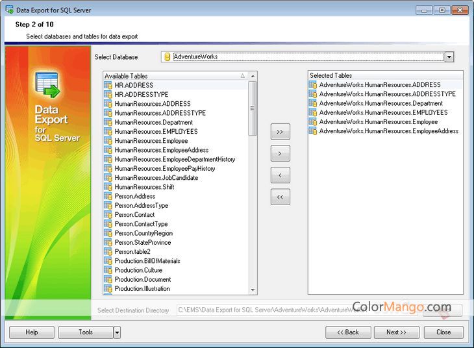Click the Selected Tables column header
The height and width of the screenshot is (348, 474).
coord(386,75)
